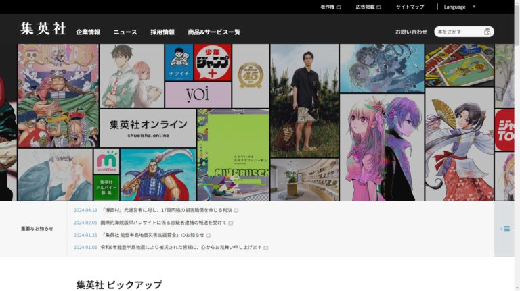Open the girl with gold fan artwork
Viewport: 520px width, 291px height.
459,144
